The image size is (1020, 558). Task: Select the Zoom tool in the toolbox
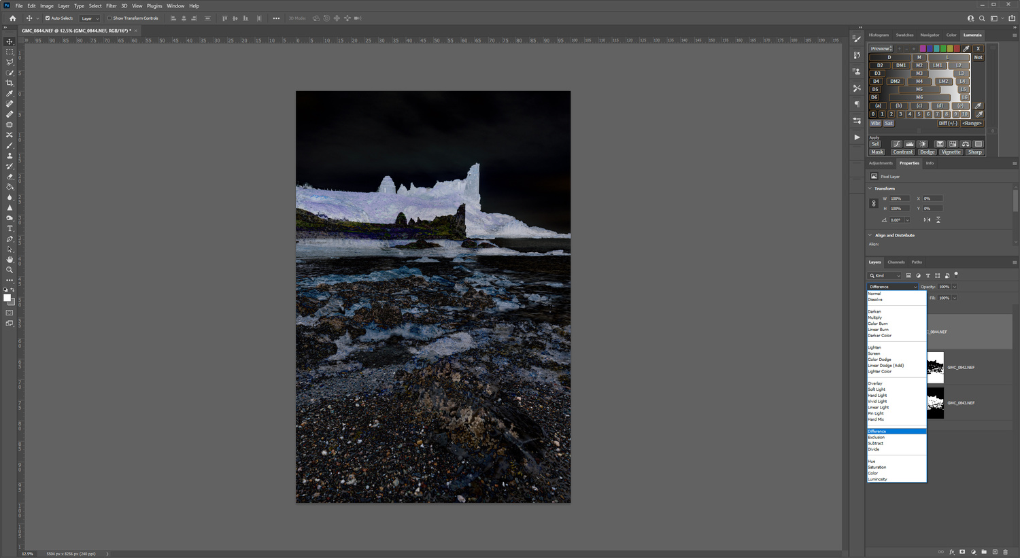10,270
